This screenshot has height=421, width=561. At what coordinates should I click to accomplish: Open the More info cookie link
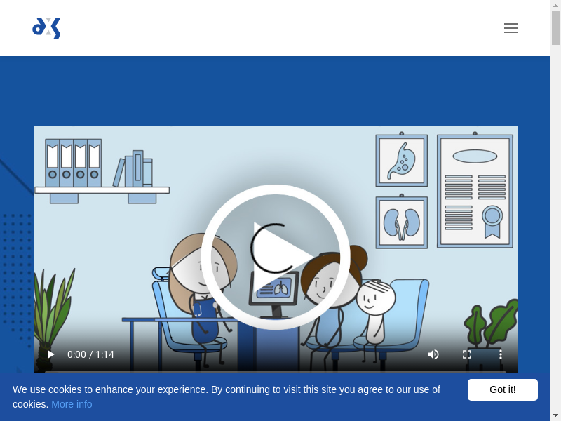(72, 404)
